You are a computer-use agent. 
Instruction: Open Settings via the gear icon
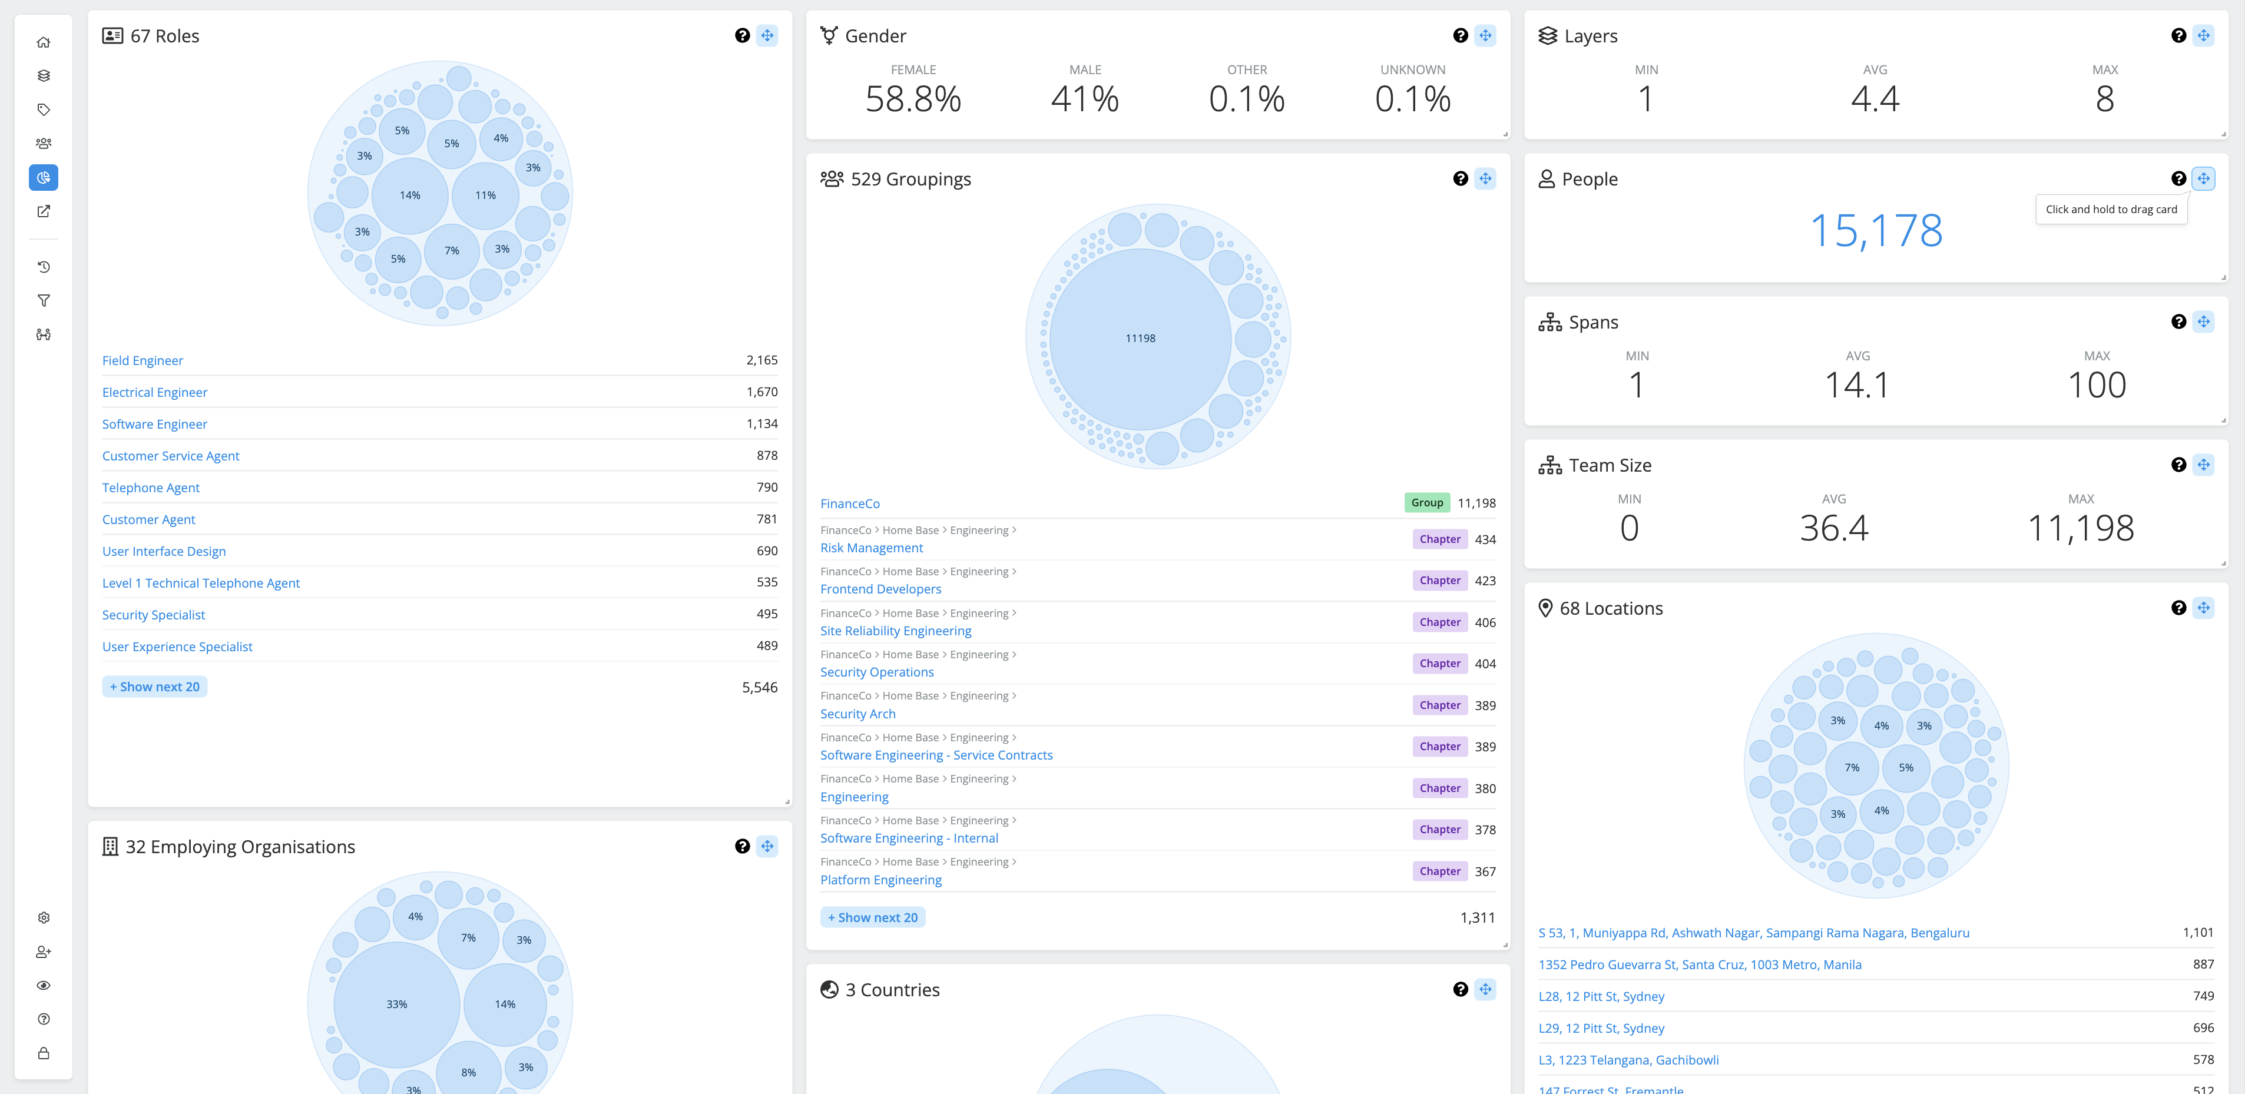point(43,916)
